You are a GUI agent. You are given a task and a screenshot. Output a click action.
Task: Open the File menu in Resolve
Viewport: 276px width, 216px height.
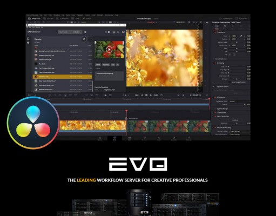point(41,15)
